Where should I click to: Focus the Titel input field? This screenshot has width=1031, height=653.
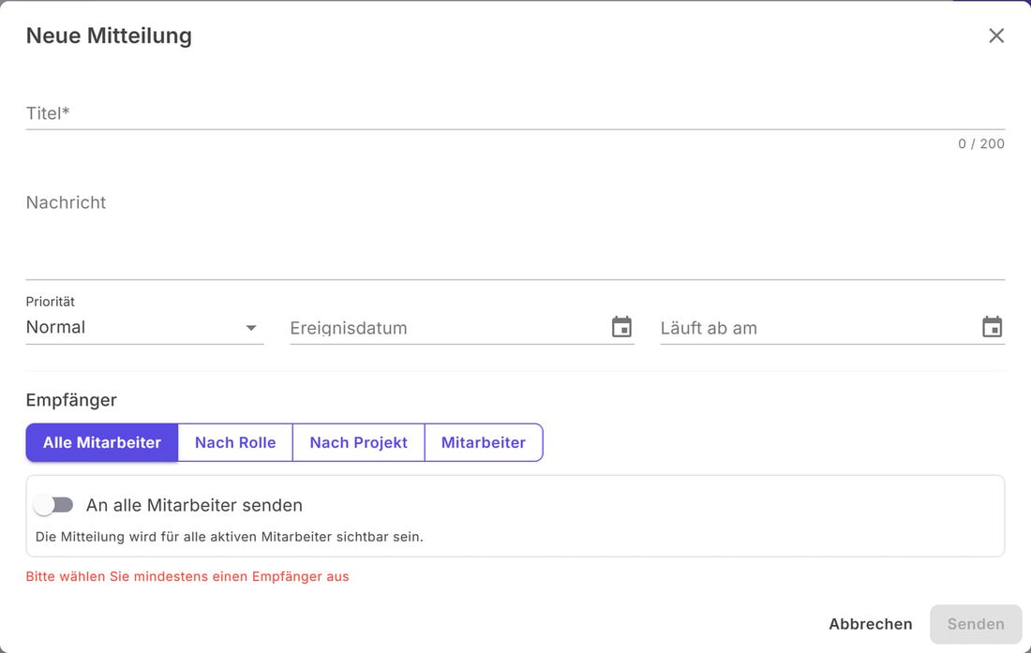point(515,113)
